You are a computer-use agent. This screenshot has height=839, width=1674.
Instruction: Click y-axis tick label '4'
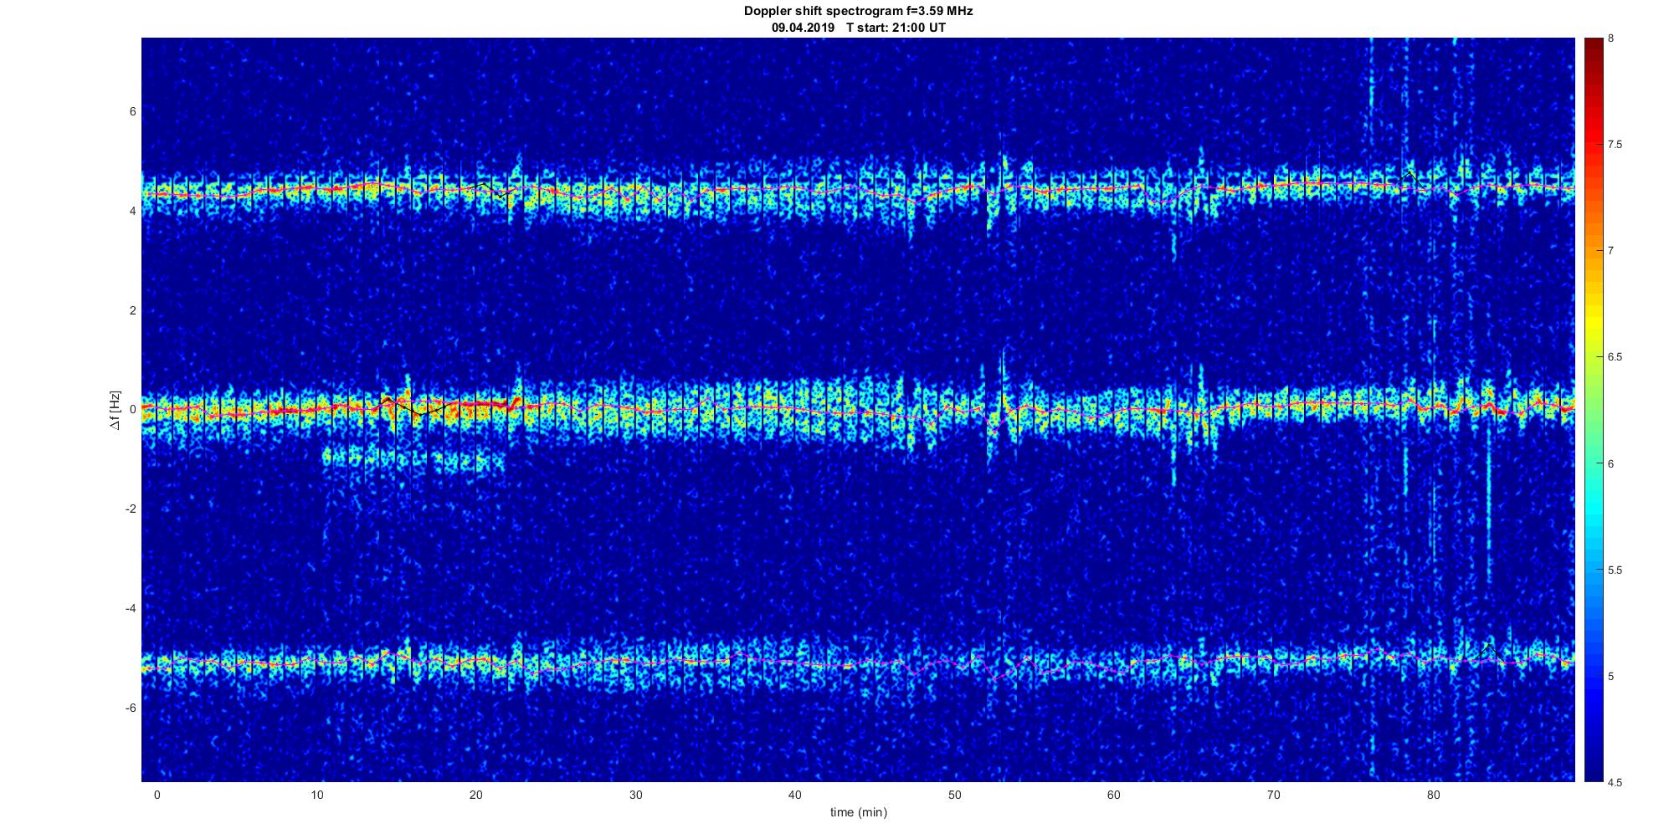click(x=132, y=211)
